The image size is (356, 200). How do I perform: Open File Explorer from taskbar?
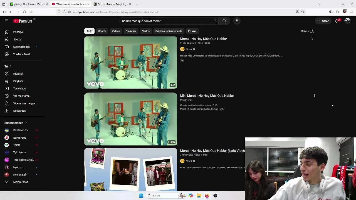[199, 196]
